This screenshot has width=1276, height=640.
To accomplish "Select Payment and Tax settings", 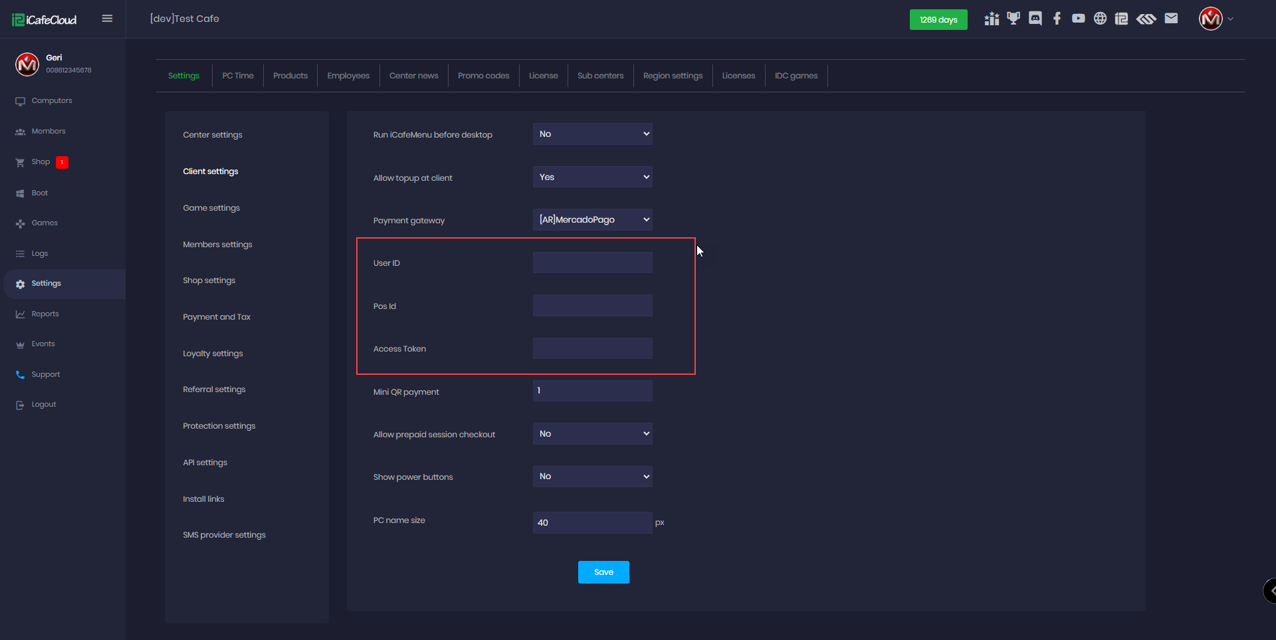I will coord(217,317).
